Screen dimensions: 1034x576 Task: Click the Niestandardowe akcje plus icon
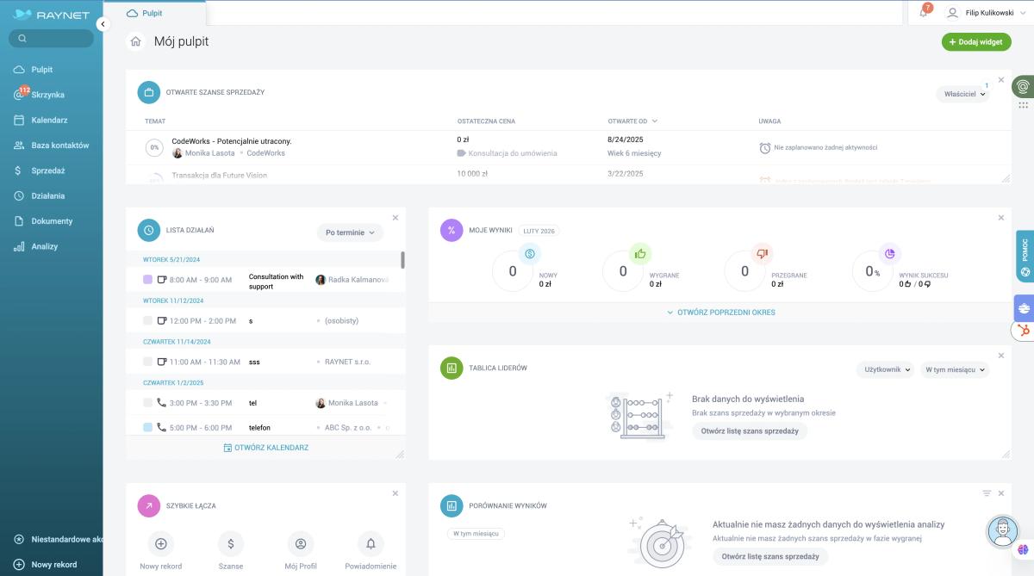(19, 540)
